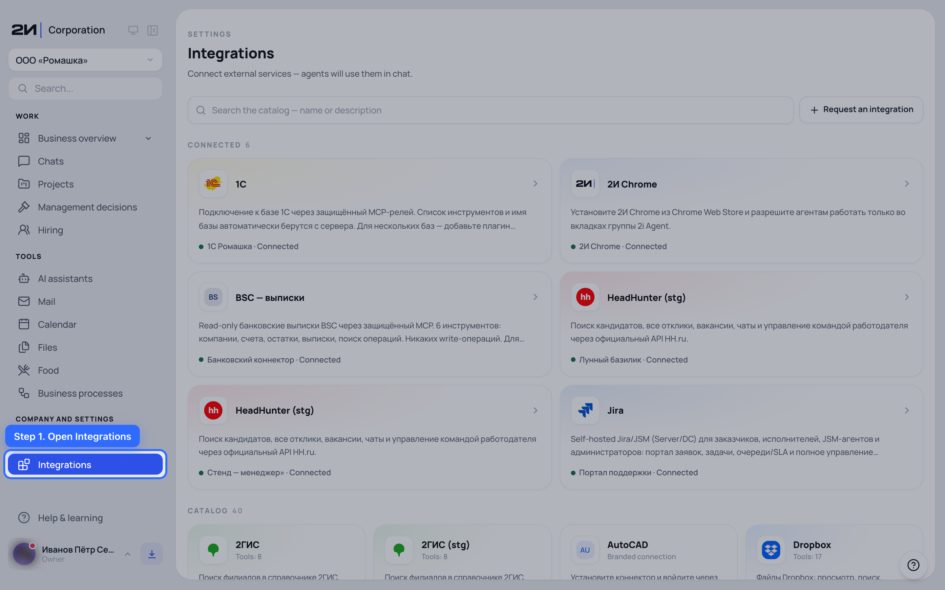
Task: Open the 2ГИС (stg) catalog card
Action: click(x=462, y=552)
